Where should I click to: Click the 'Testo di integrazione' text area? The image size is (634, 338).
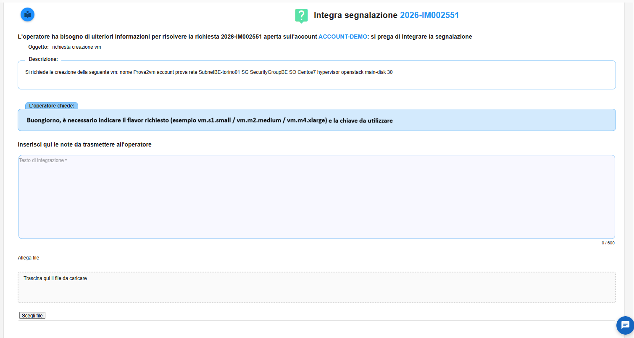click(316, 197)
